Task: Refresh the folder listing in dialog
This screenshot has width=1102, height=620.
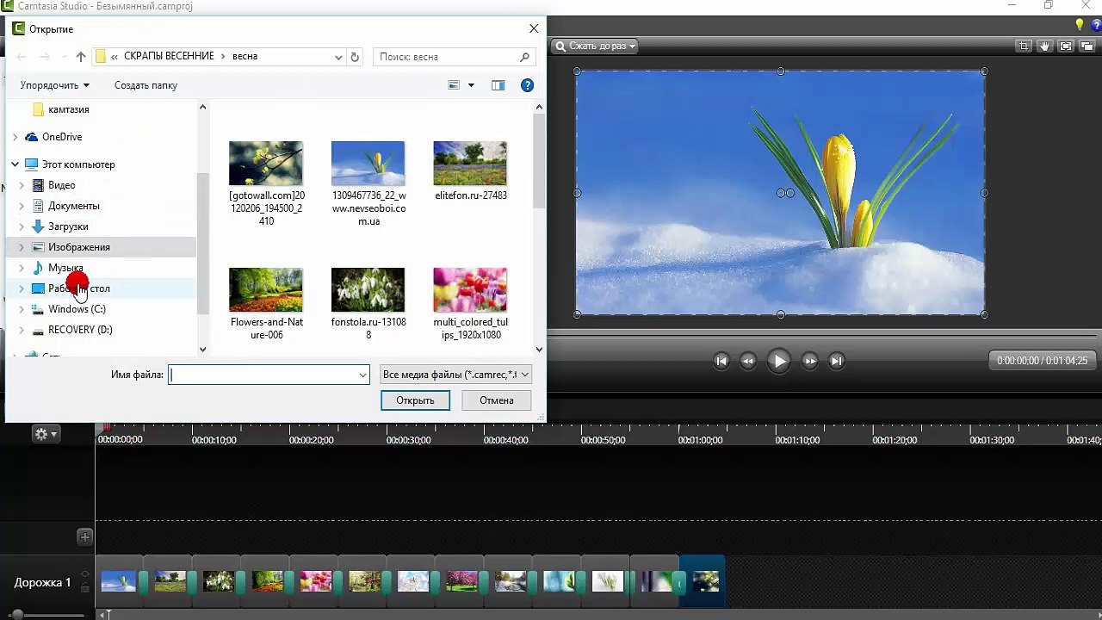Action: (x=355, y=57)
